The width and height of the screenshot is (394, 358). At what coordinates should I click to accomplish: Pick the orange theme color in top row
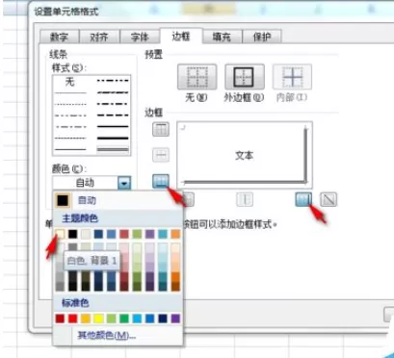coord(175,234)
